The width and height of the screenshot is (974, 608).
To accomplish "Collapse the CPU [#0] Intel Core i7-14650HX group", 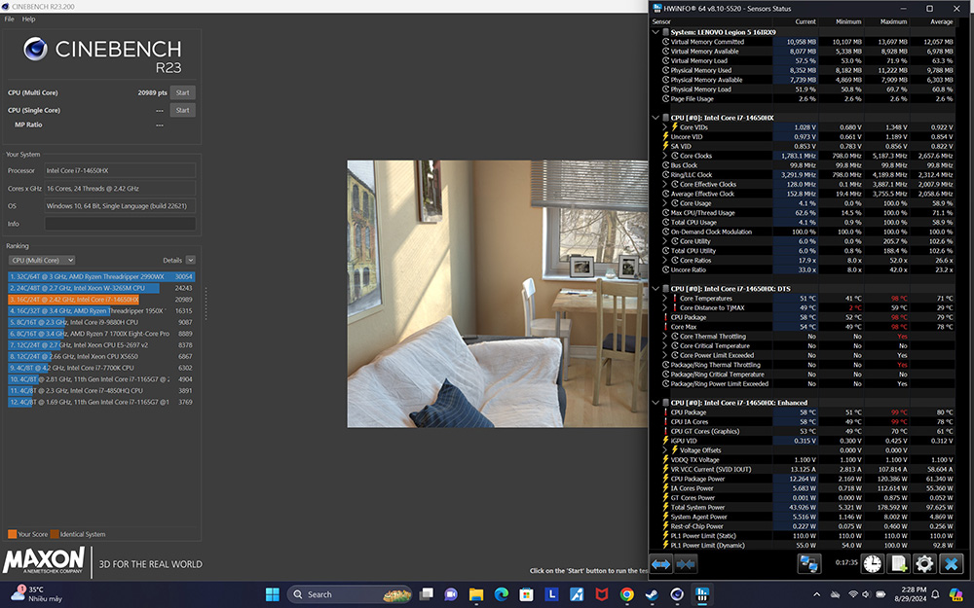I will 656,118.
